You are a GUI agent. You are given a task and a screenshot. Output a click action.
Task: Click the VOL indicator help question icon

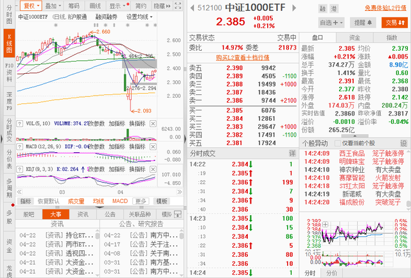(20, 124)
